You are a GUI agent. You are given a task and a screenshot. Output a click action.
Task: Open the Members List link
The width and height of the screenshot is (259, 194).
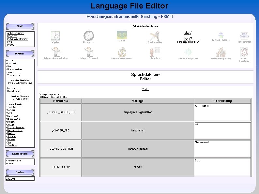14,88
